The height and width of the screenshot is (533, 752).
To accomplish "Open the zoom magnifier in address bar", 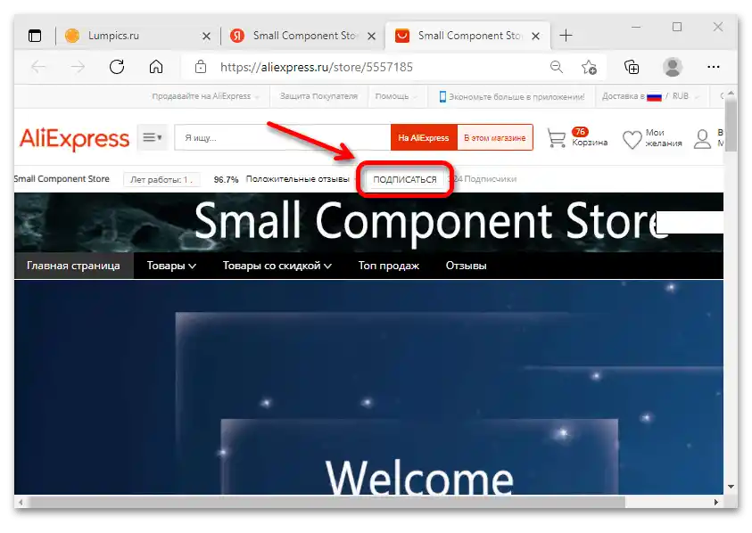I will tap(557, 67).
